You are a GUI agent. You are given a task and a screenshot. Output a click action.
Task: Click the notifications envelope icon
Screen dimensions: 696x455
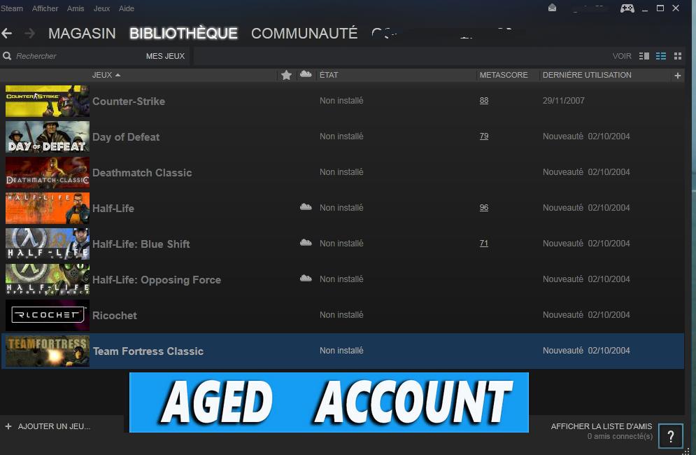552,8
